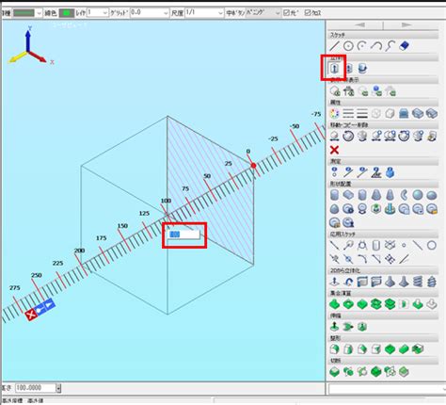Click the panel previous left arrow
The image size is (446, 405).
(x=359, y=24)
